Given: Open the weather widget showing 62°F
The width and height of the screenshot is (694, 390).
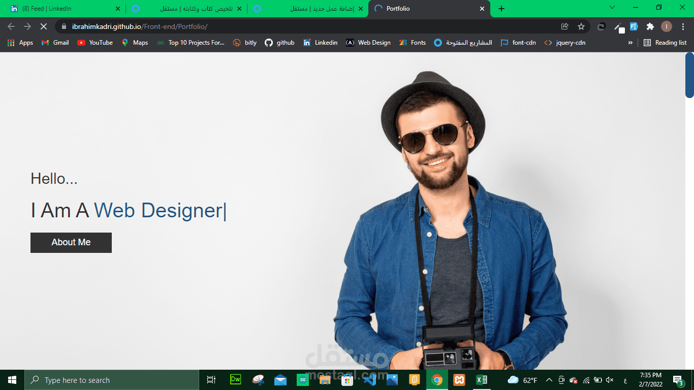Looking at the screenshot, I should click(522, 380).
